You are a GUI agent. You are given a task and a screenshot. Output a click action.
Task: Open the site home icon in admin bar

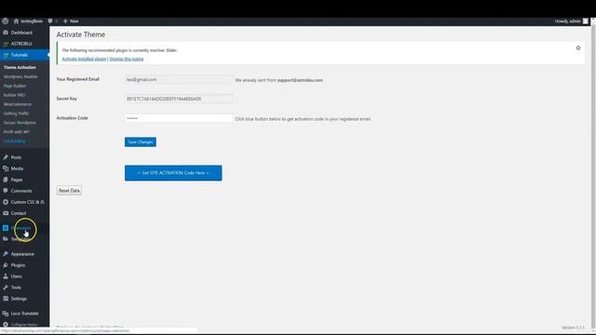pyautogui.click(x=16, y=21)
